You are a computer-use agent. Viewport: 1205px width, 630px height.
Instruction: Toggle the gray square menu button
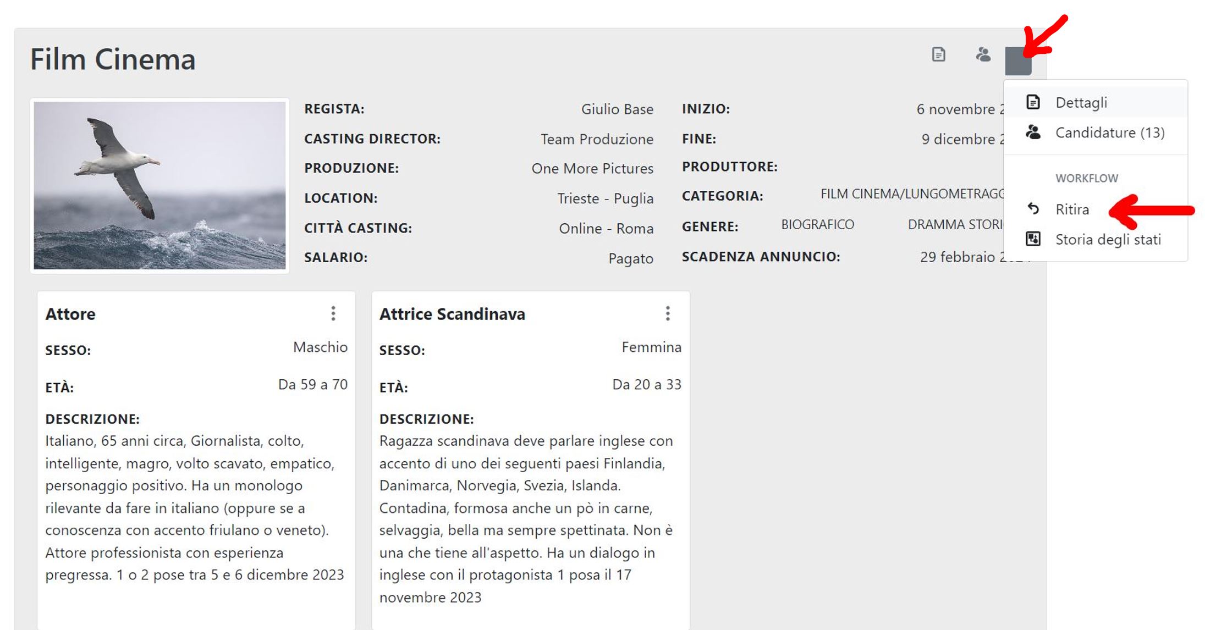point(1018,61)
